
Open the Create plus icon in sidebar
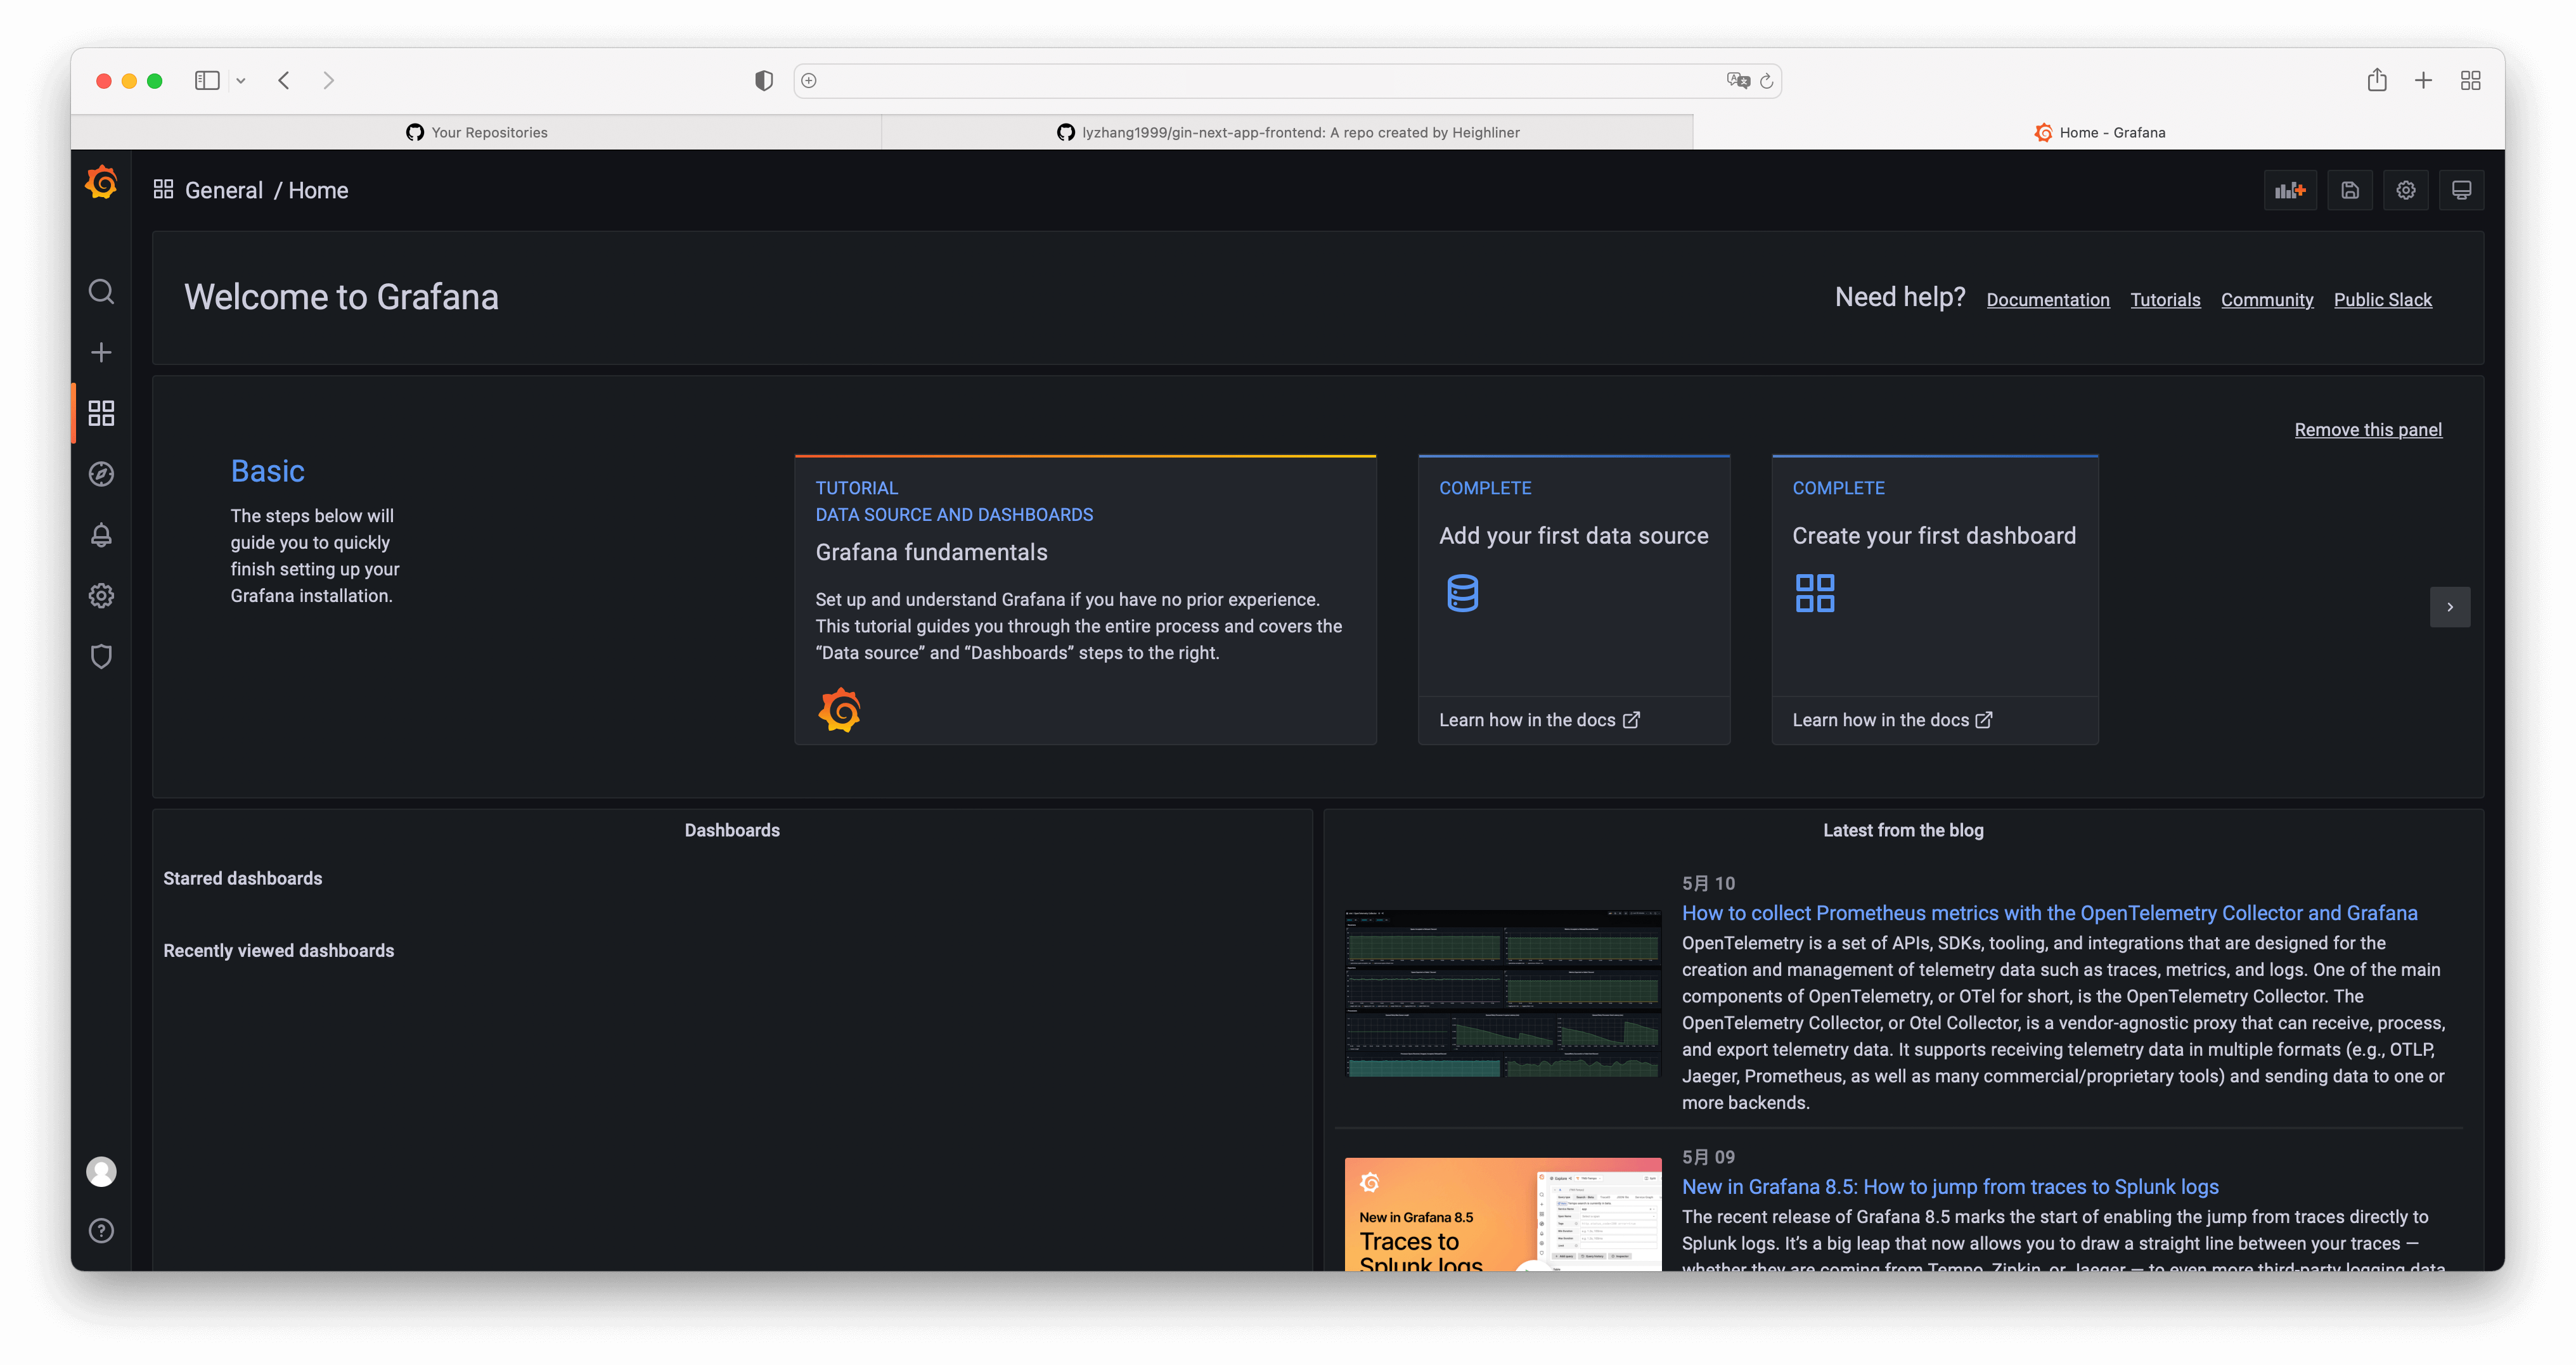point(101,352)
